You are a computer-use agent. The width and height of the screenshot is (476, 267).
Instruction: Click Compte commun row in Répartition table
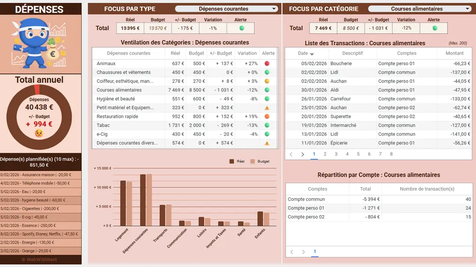point(379,199)
